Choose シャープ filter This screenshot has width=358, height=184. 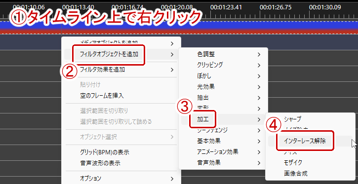(x=310, y=119)
